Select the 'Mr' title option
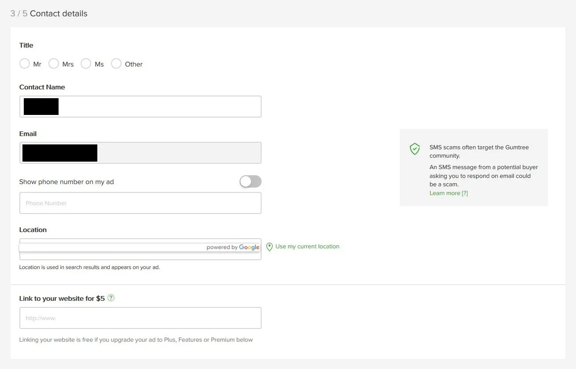 [25, 63]
